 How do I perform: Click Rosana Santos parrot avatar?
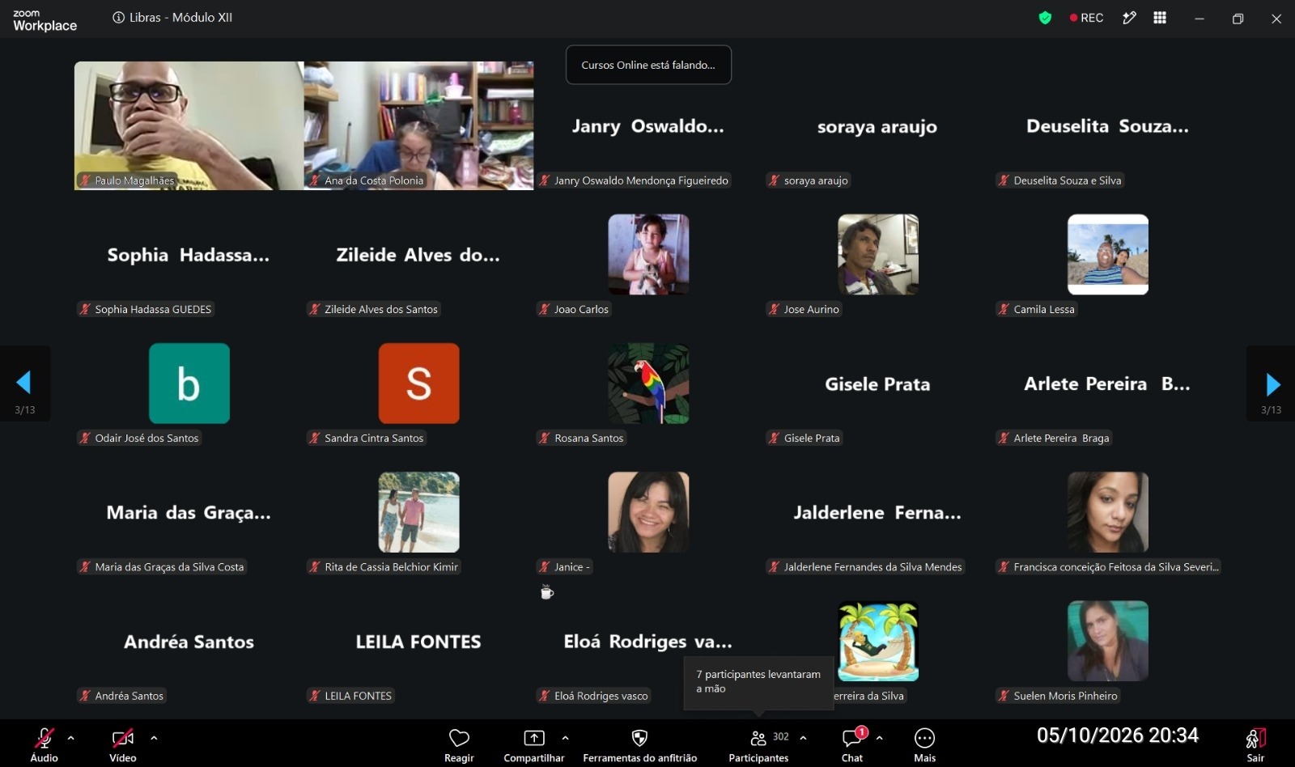click(648, 383)
